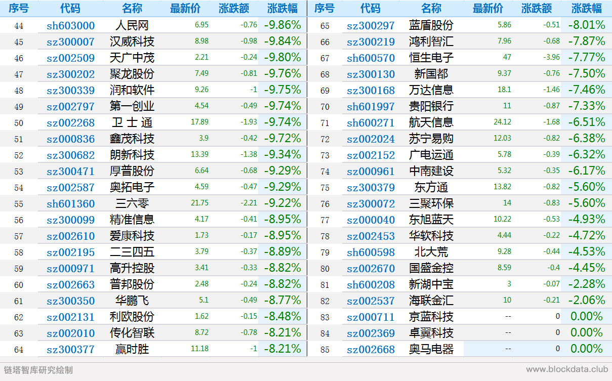
Task: Select stock name 卓翼科技
Action: point(431,333)
